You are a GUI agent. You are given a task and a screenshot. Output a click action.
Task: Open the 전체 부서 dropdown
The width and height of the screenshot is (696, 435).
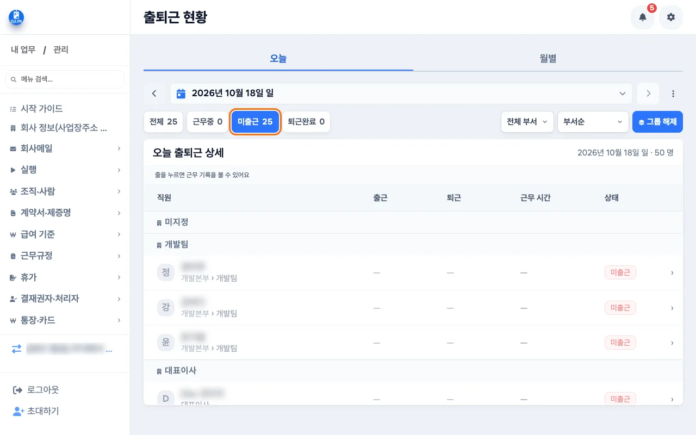(527, 122)
